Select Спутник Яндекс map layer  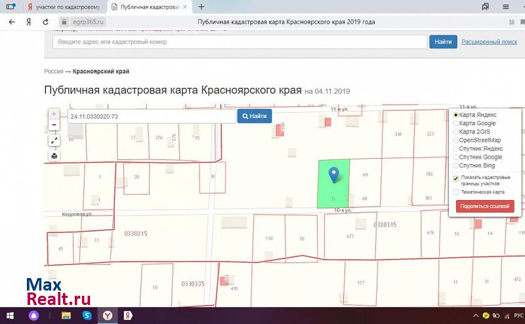coord(457,149)
